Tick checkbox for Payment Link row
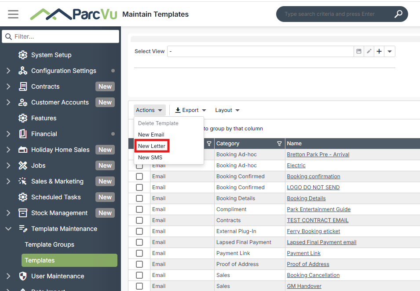420x291 pixels. click(x=139, y=253)
